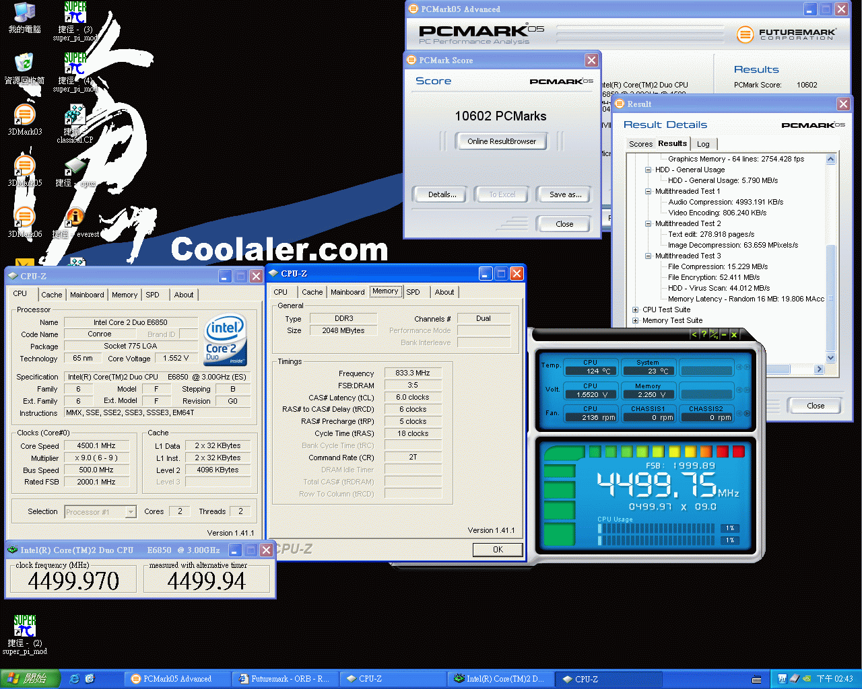Launch the 3DMark06 desktop shortcut
The width and height of the screenshot is (862, 689).
(24, 223)
